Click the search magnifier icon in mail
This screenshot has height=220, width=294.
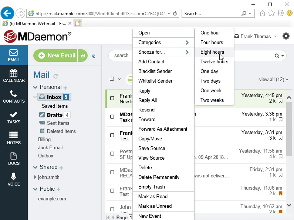click(x=277, y=56)
